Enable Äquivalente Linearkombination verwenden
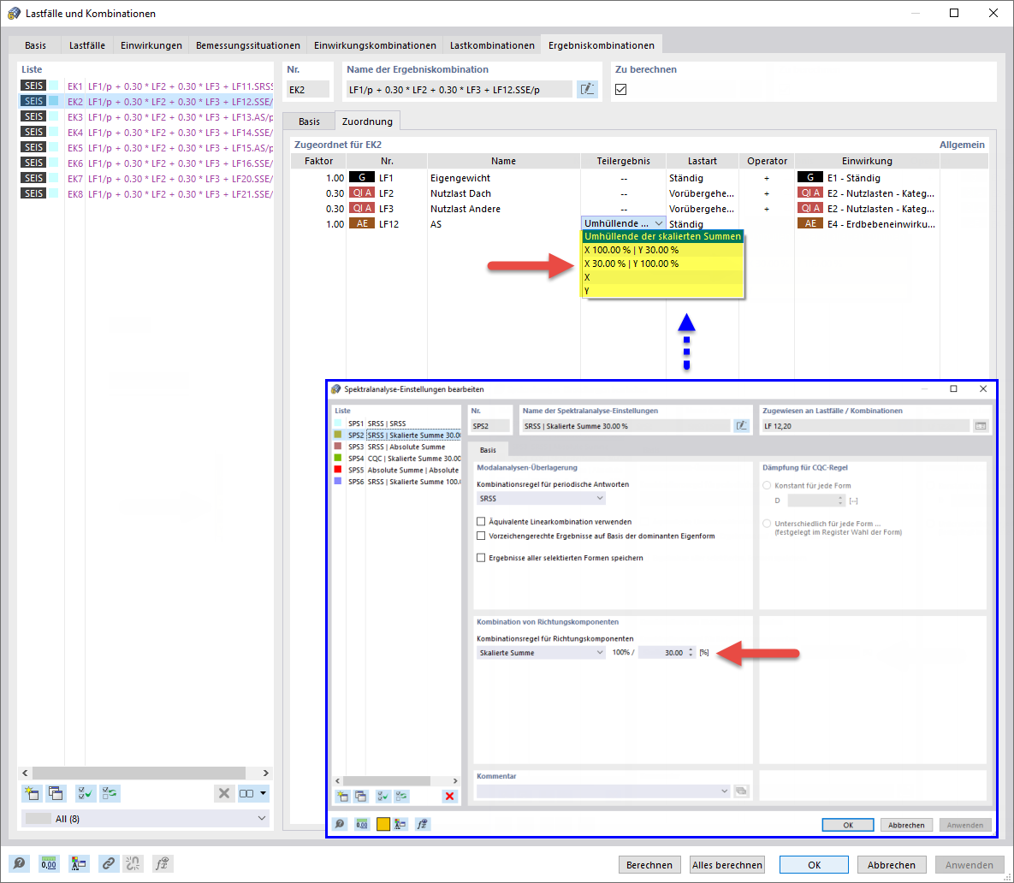 [x=481, y=521]
